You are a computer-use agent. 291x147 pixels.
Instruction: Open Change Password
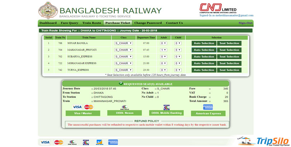[x=148, y=23]
